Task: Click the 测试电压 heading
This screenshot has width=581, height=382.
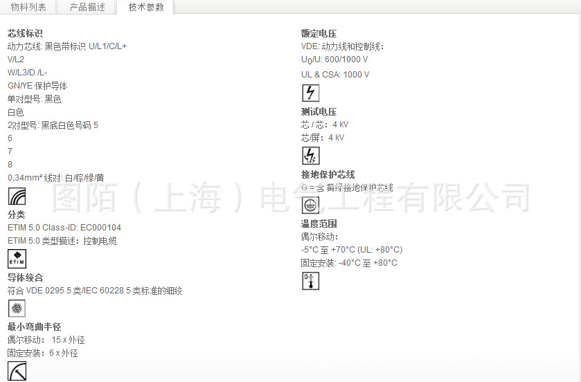Action: (319, 111)
